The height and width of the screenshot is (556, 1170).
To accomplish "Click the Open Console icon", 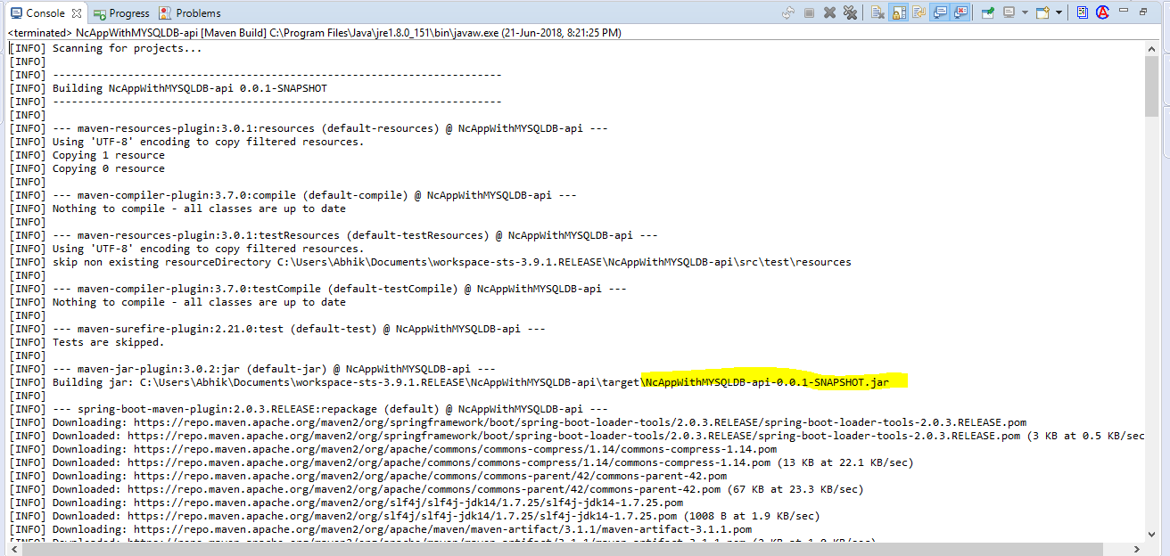I will click(1043, 12).
